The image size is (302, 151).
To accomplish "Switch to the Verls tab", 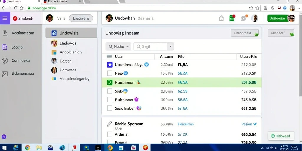I will point(61,19).
